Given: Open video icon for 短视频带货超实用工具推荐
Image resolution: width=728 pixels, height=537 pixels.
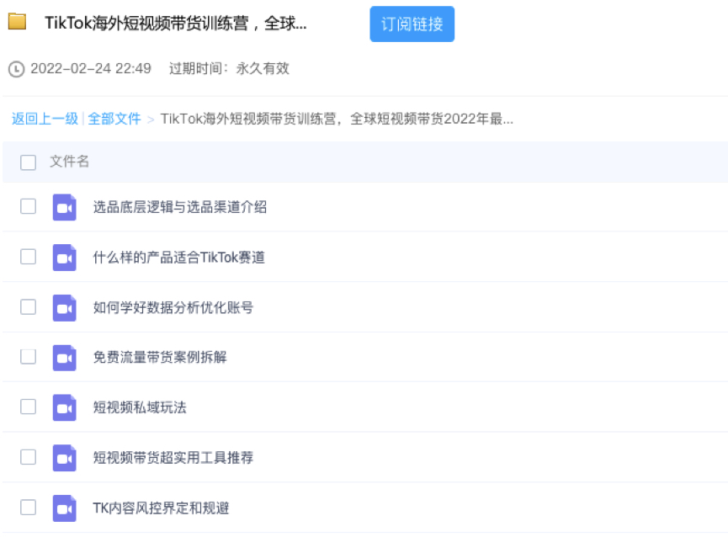Looking at the screenshot, I should [65, 458].
